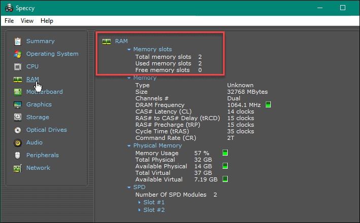This screenshot has height=223, width=360.
Task: Click the 57 % memory usage value
Action: point(202,153)
